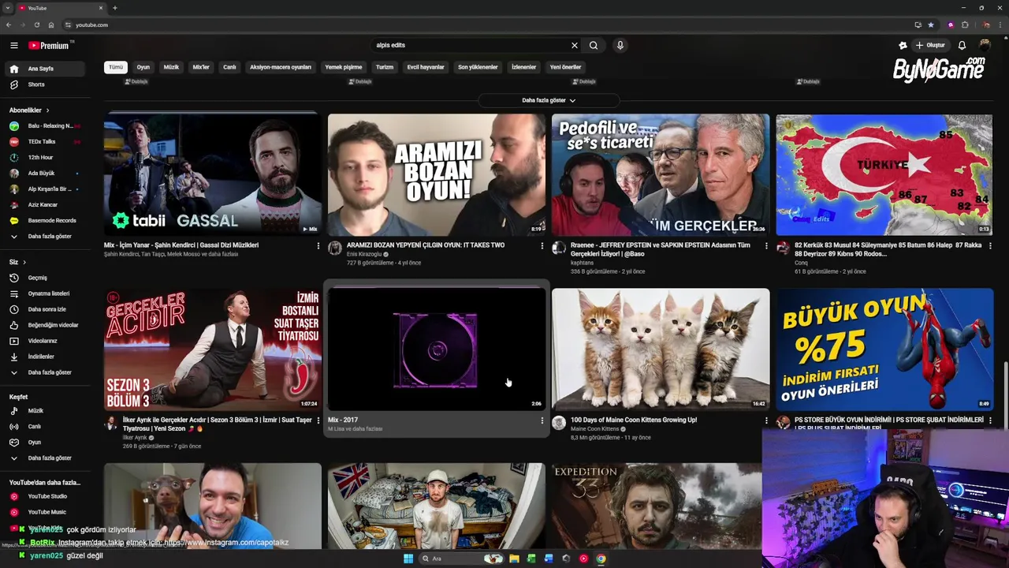
Task: Expand Siz section Daha fazla göster
Action: pyautogui.click(x=44, y=372)
